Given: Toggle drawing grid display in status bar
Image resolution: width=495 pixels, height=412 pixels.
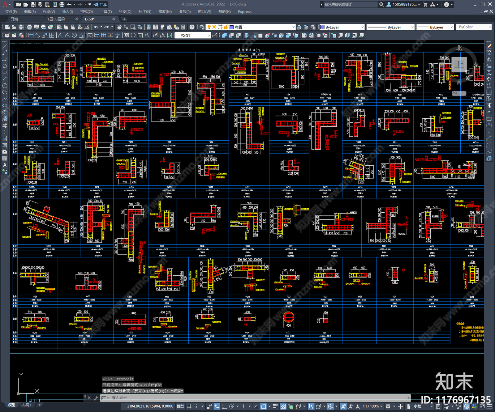Looking at the screenshot, I should (189, 406).
